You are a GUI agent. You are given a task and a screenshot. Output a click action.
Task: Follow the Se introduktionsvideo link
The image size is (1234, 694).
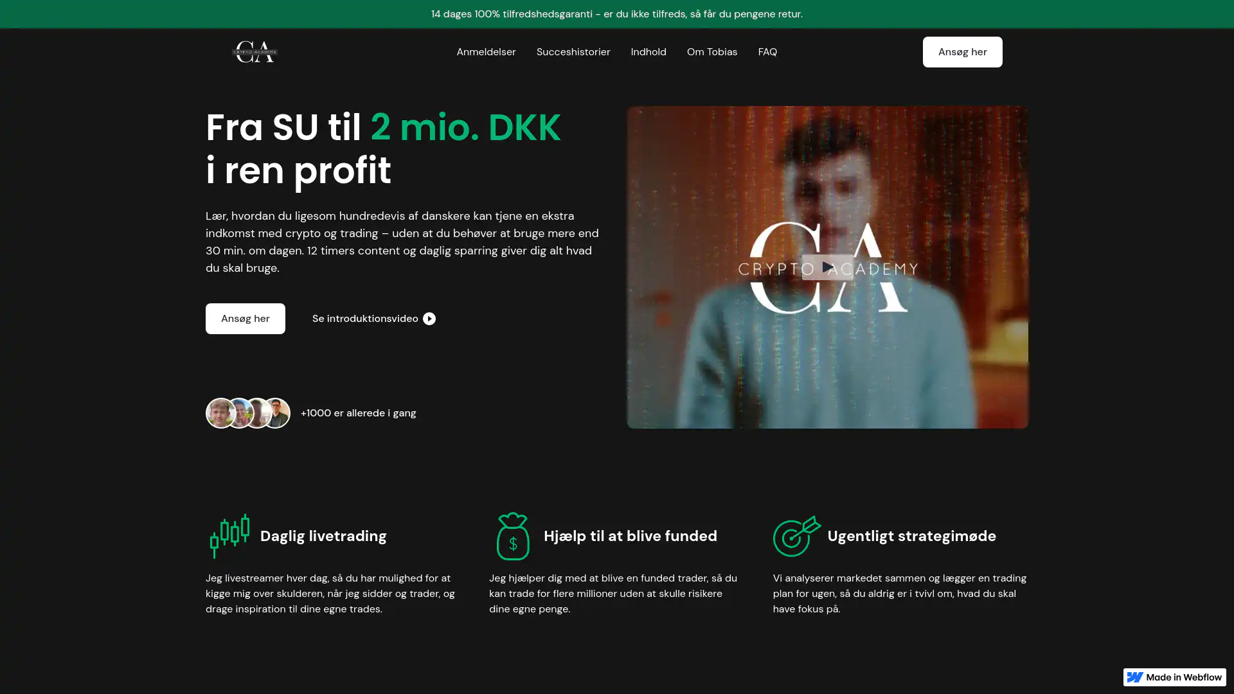364,319
